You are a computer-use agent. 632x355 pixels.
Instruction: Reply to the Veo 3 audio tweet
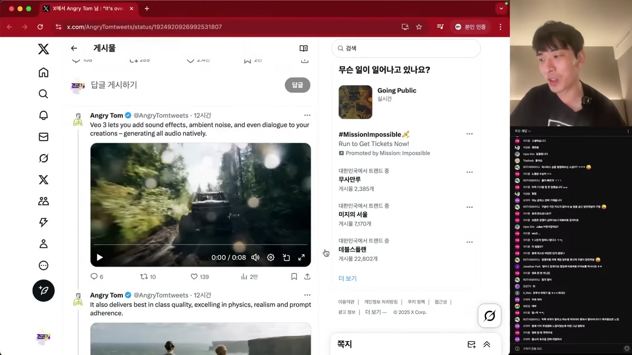97,277
